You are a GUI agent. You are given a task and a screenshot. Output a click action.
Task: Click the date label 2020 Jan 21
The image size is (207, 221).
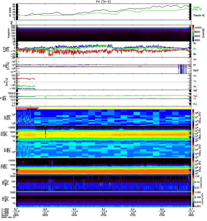9,217
